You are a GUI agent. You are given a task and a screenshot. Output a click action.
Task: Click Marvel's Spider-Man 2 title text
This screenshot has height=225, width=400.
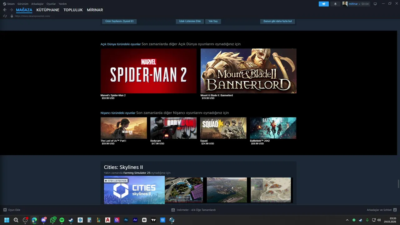coord(113,95)
